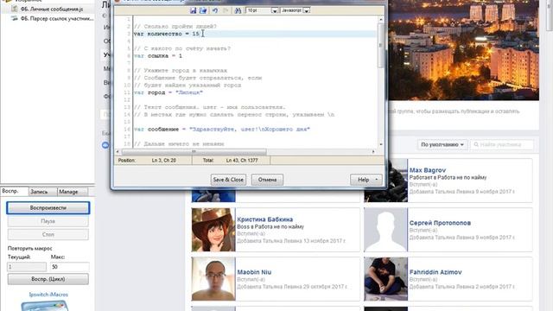Click Fahriddin Azimov's avatar thumbnail
This screenshot has height=311, width=553.
(x=386, y=279)
